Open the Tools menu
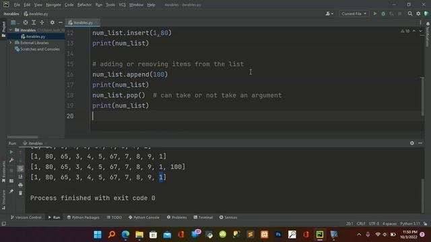 click(110, 5)
